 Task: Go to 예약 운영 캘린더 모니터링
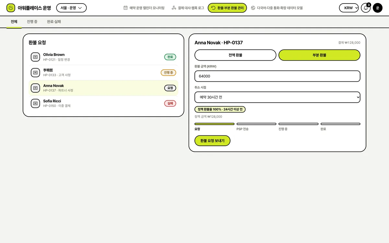coord(144,8)
